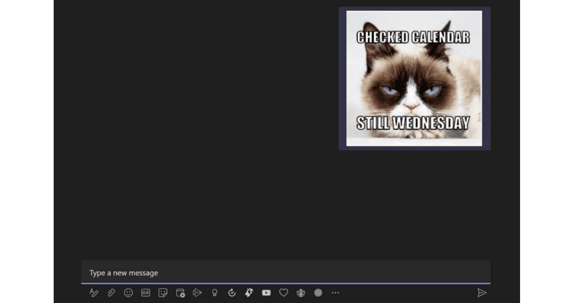580x303 pixels.
Task: Send praise with the ribbon icon
Action: pyautogui.click(x=215, y=293)
